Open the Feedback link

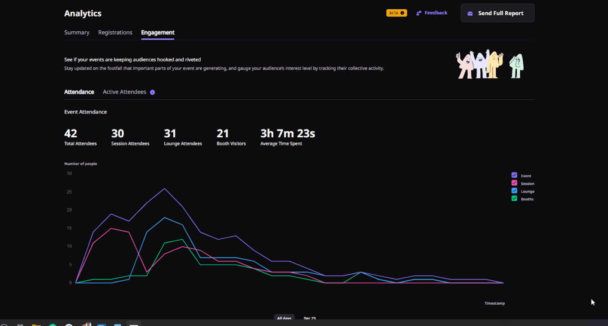pos(435,13)
